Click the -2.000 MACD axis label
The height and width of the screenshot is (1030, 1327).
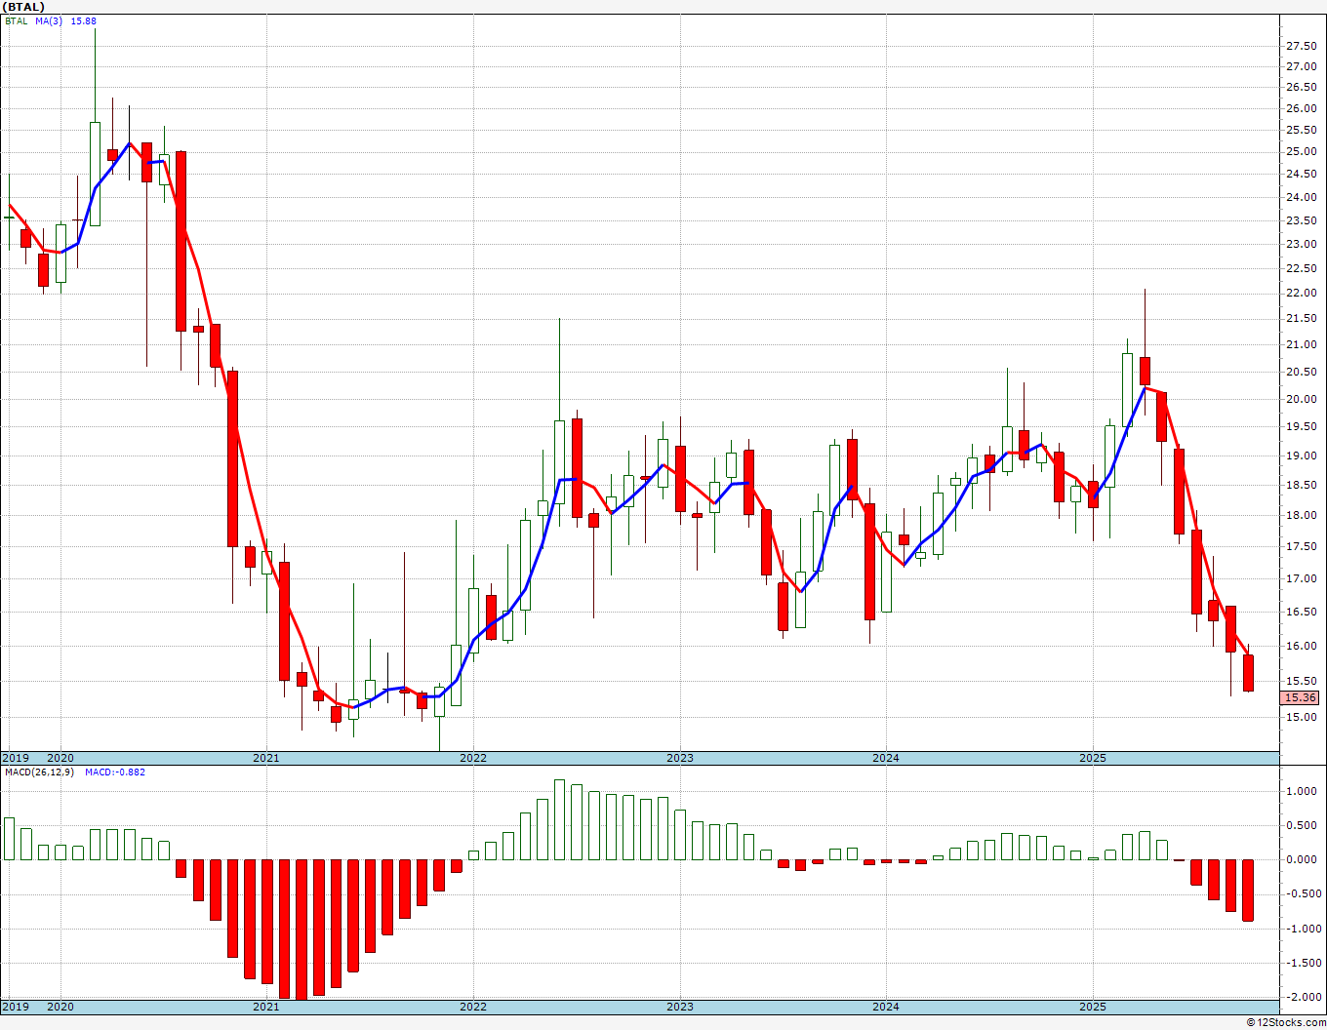tap(1301, 997)
